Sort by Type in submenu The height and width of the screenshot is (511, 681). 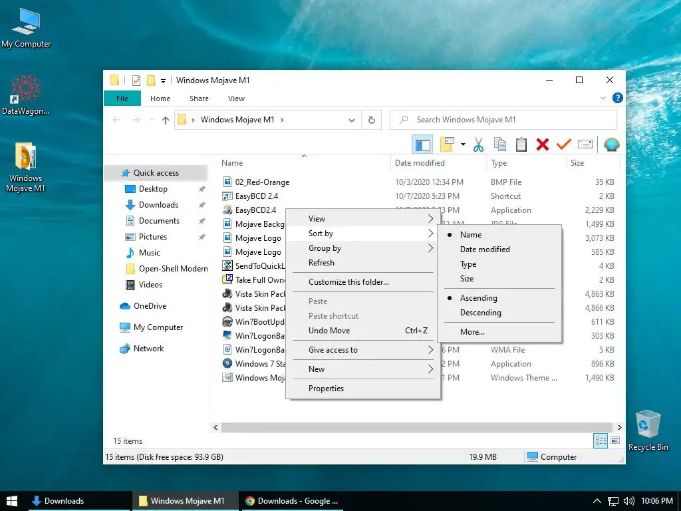pyautogui.click(x=499, y=264)
